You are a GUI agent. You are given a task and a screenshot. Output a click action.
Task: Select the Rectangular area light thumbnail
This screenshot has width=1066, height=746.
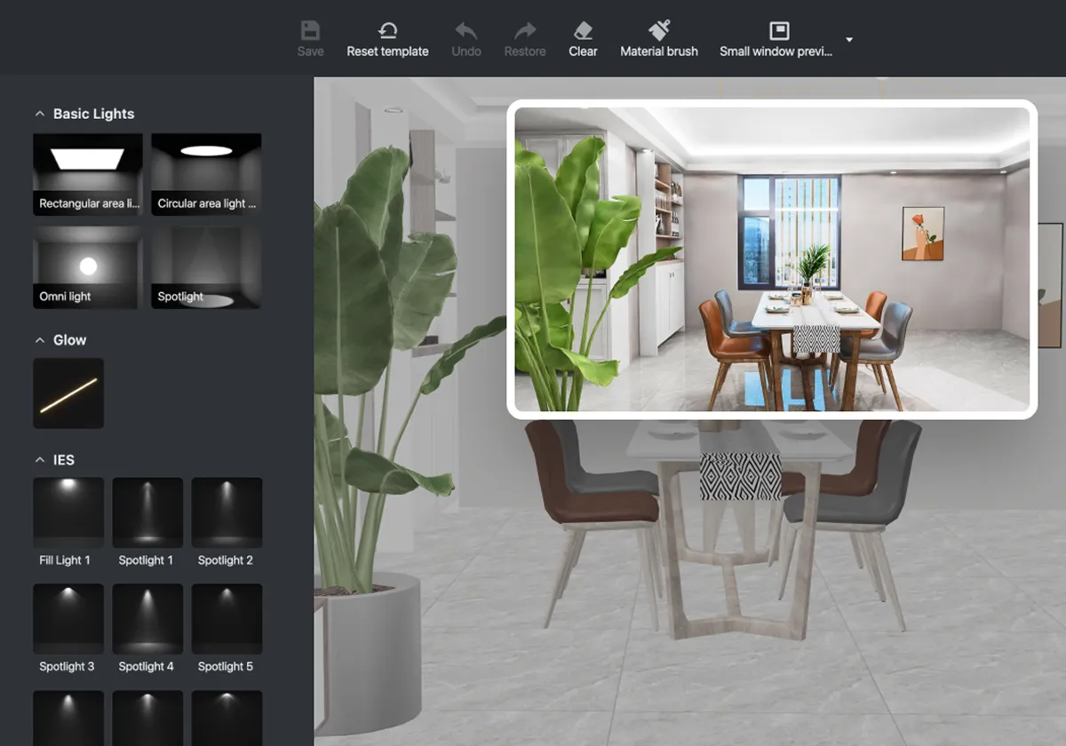pyautogui.click(x=88, y=174)
